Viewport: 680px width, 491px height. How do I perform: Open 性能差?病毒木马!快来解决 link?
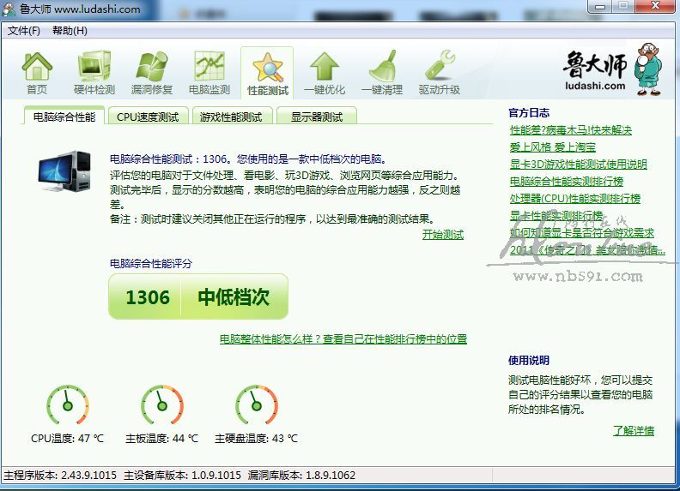pyautogui.click(x=571, y=130)
